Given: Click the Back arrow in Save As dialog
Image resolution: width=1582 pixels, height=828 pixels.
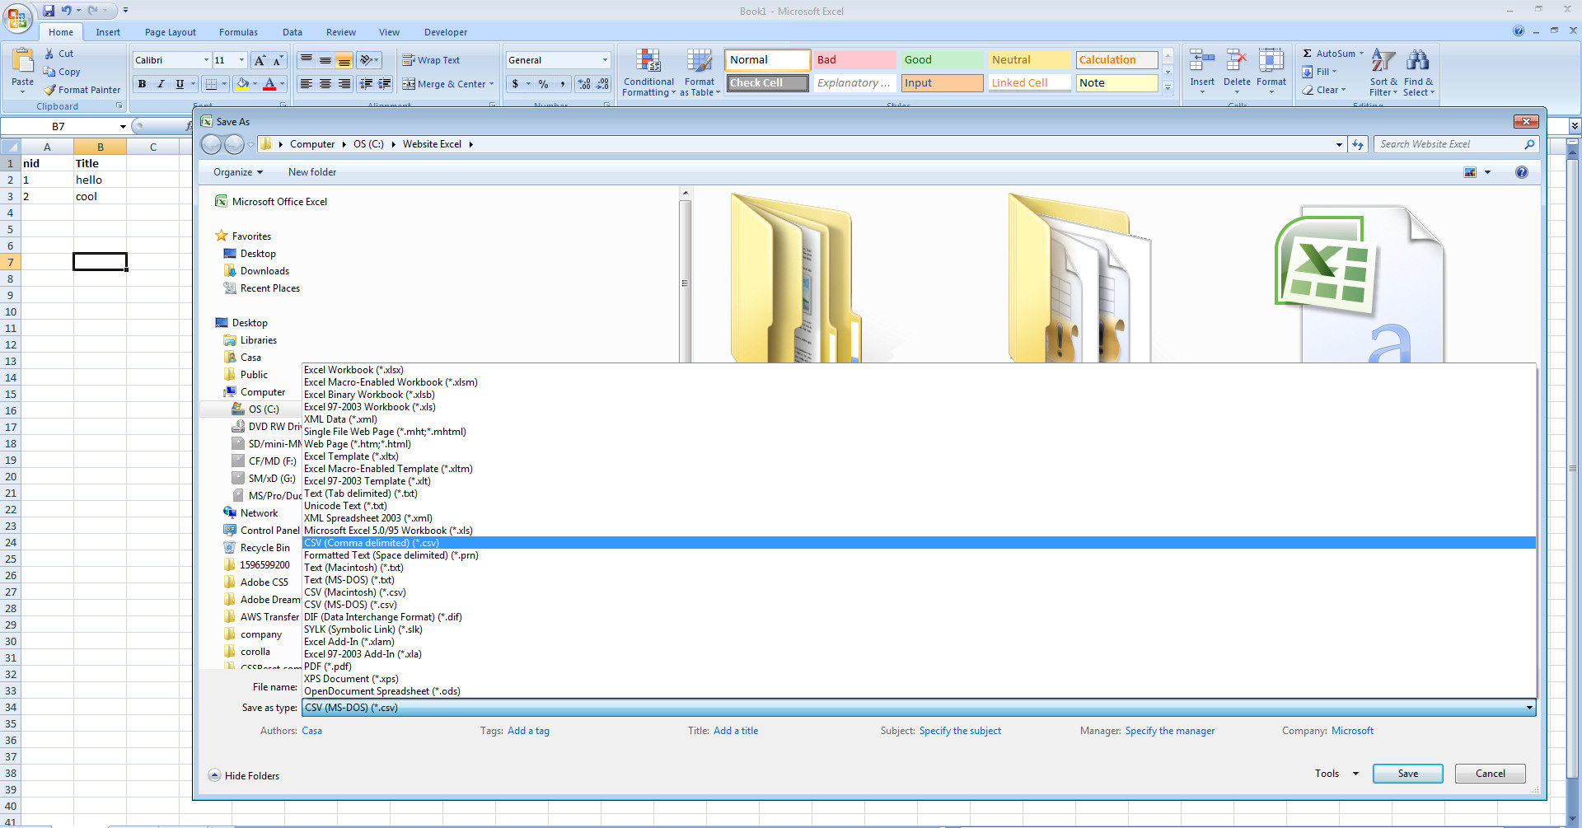Looking at the screenshot, I should click(212, 144).
